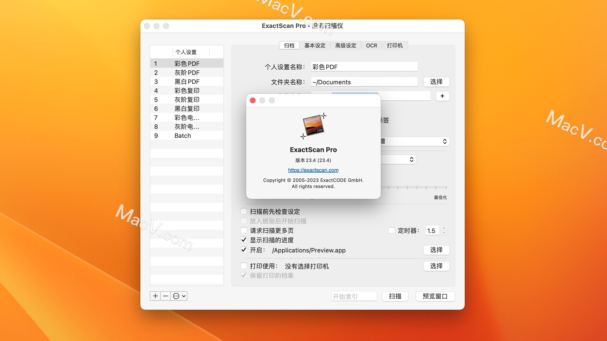Select profile 4 彩色复印

187,91
